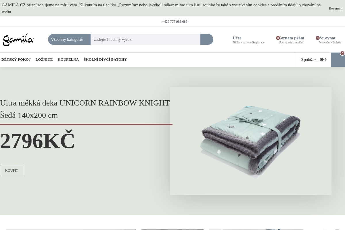Expand the 0 položek - 0Kč cart summary

tap(313, 60)
